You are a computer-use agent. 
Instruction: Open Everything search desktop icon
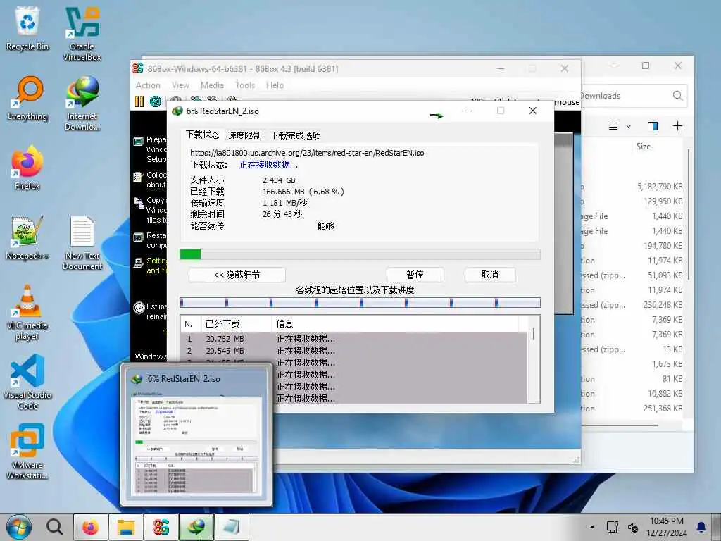pos(27,98)
